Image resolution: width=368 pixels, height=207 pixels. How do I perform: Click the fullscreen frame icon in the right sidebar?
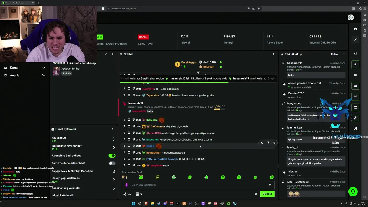click(x=355, y=54)
